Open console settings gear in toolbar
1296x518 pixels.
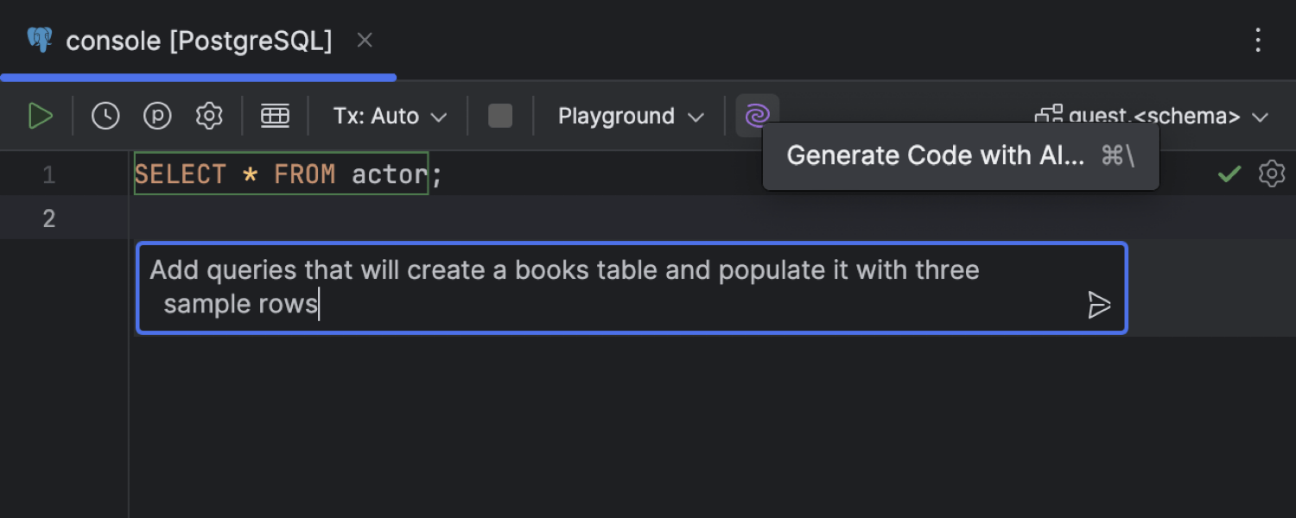(209, 116)
